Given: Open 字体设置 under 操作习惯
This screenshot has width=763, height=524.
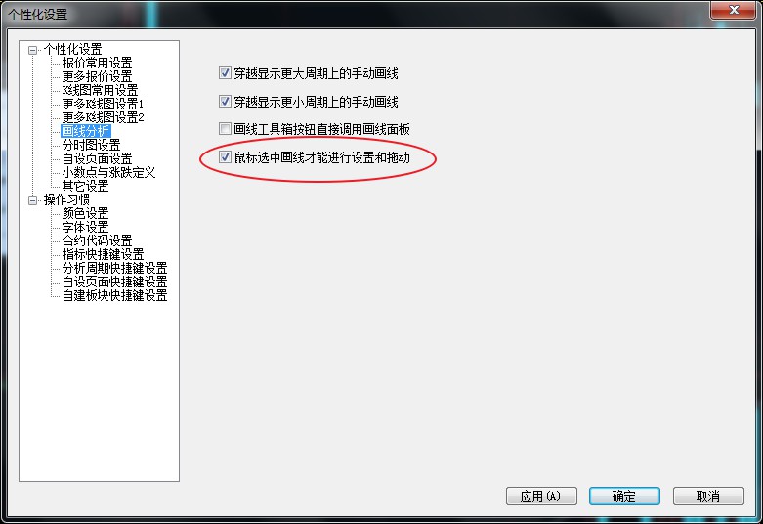Looking at the screenshot, I should (85, 227).
